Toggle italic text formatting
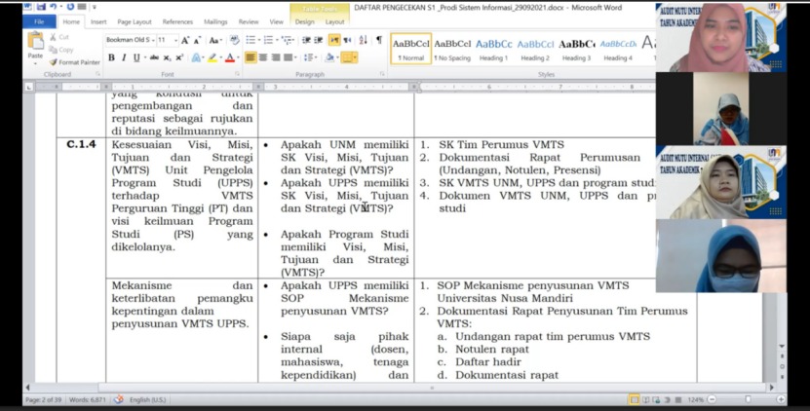This screenshot has height=411, width=810. (123, 57)
